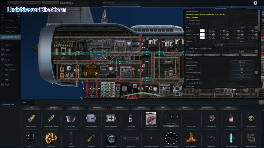The width and height of the screenshot is (264, 148).
Task: Toggle the Links visibility checkbox
Action: pyautogui.click(x=3, y=75)
